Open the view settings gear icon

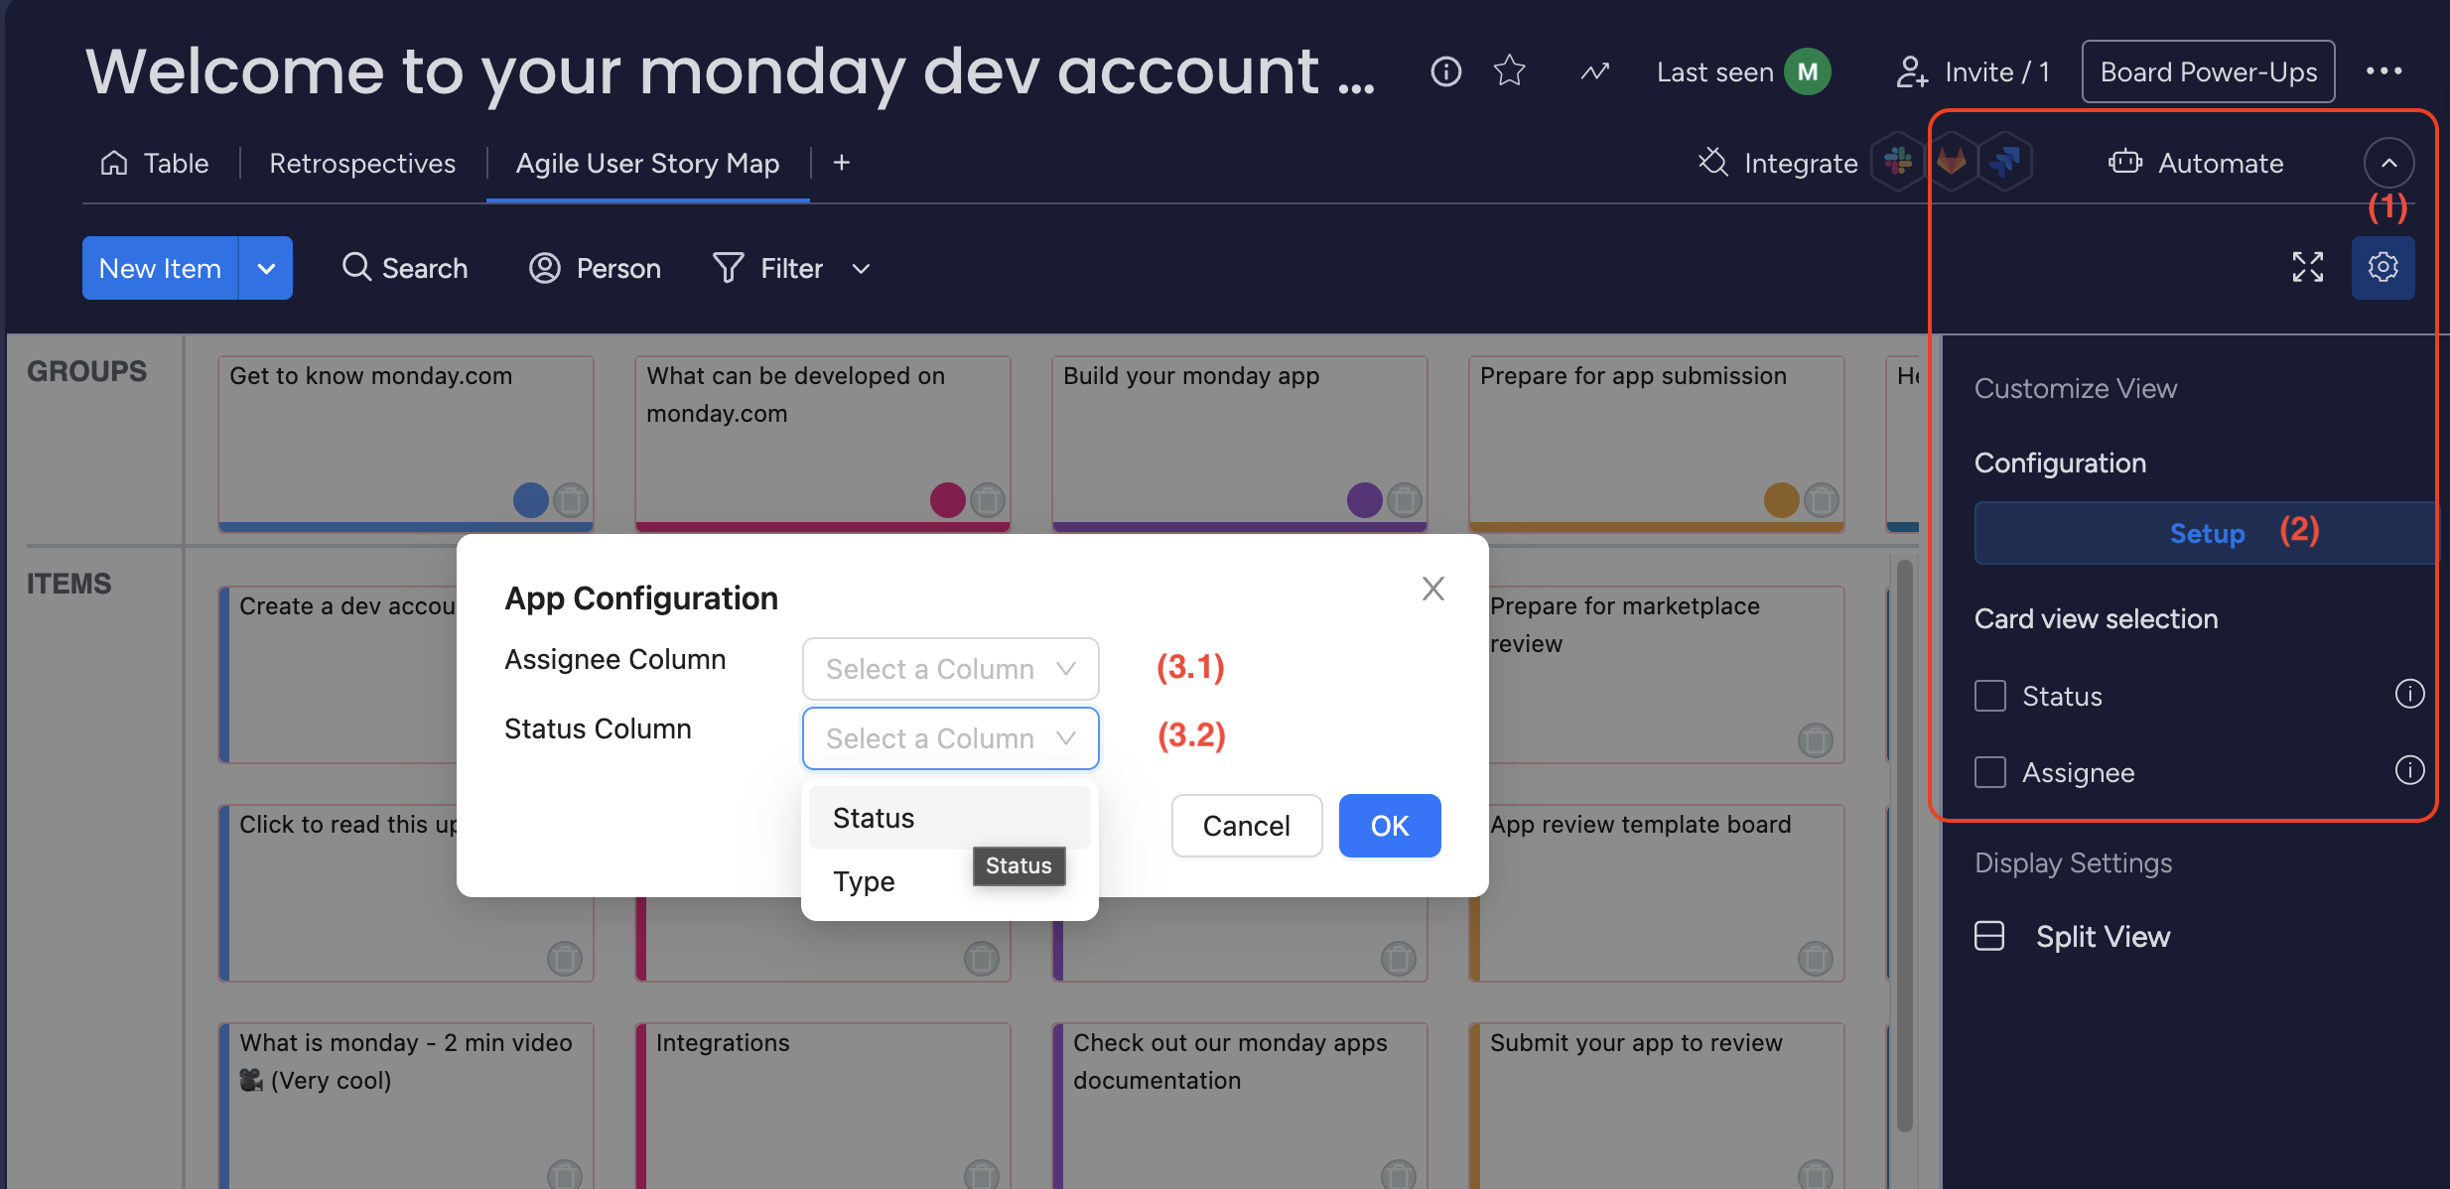click(2382, 267)
